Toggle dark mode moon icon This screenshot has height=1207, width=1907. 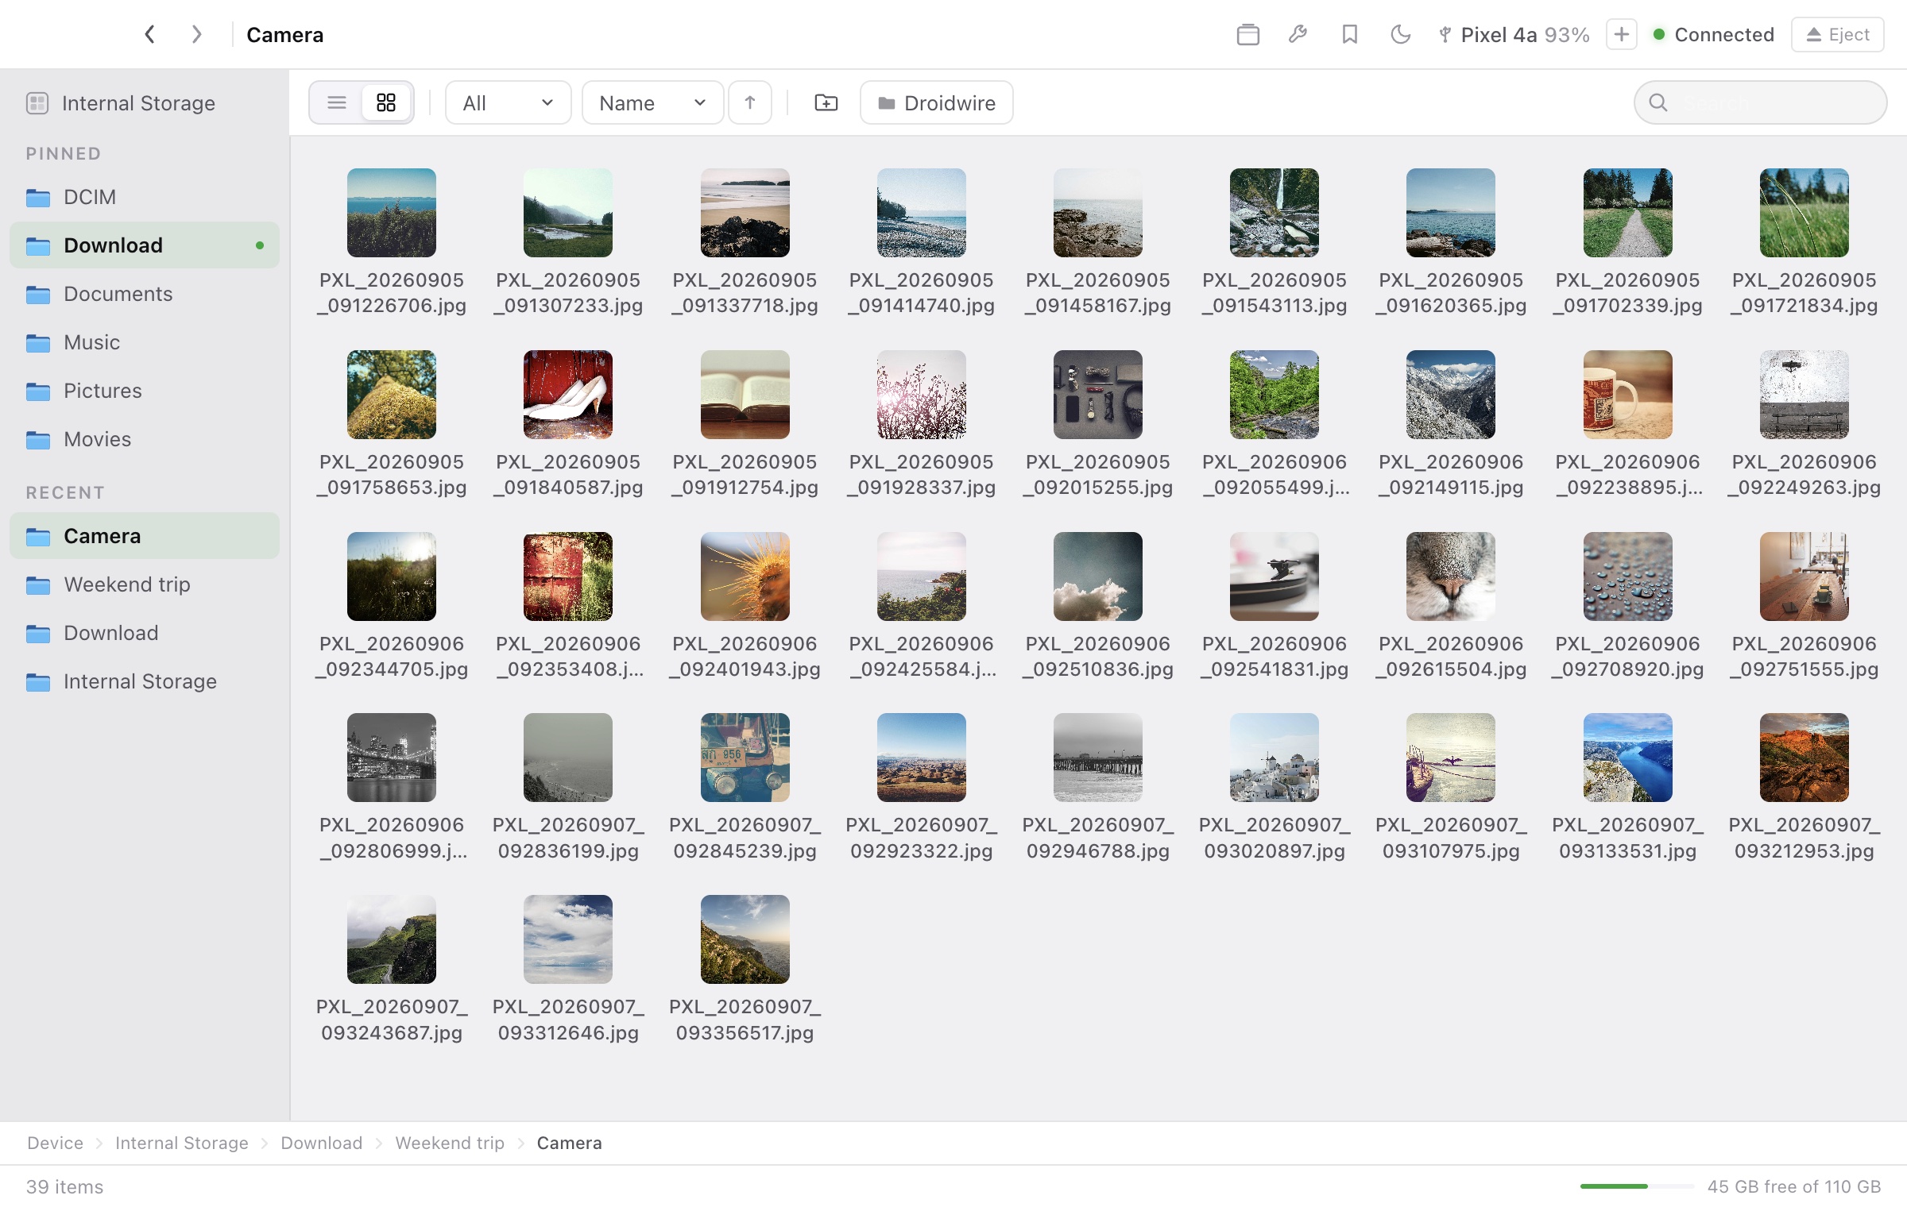[x=1400, y=34]
